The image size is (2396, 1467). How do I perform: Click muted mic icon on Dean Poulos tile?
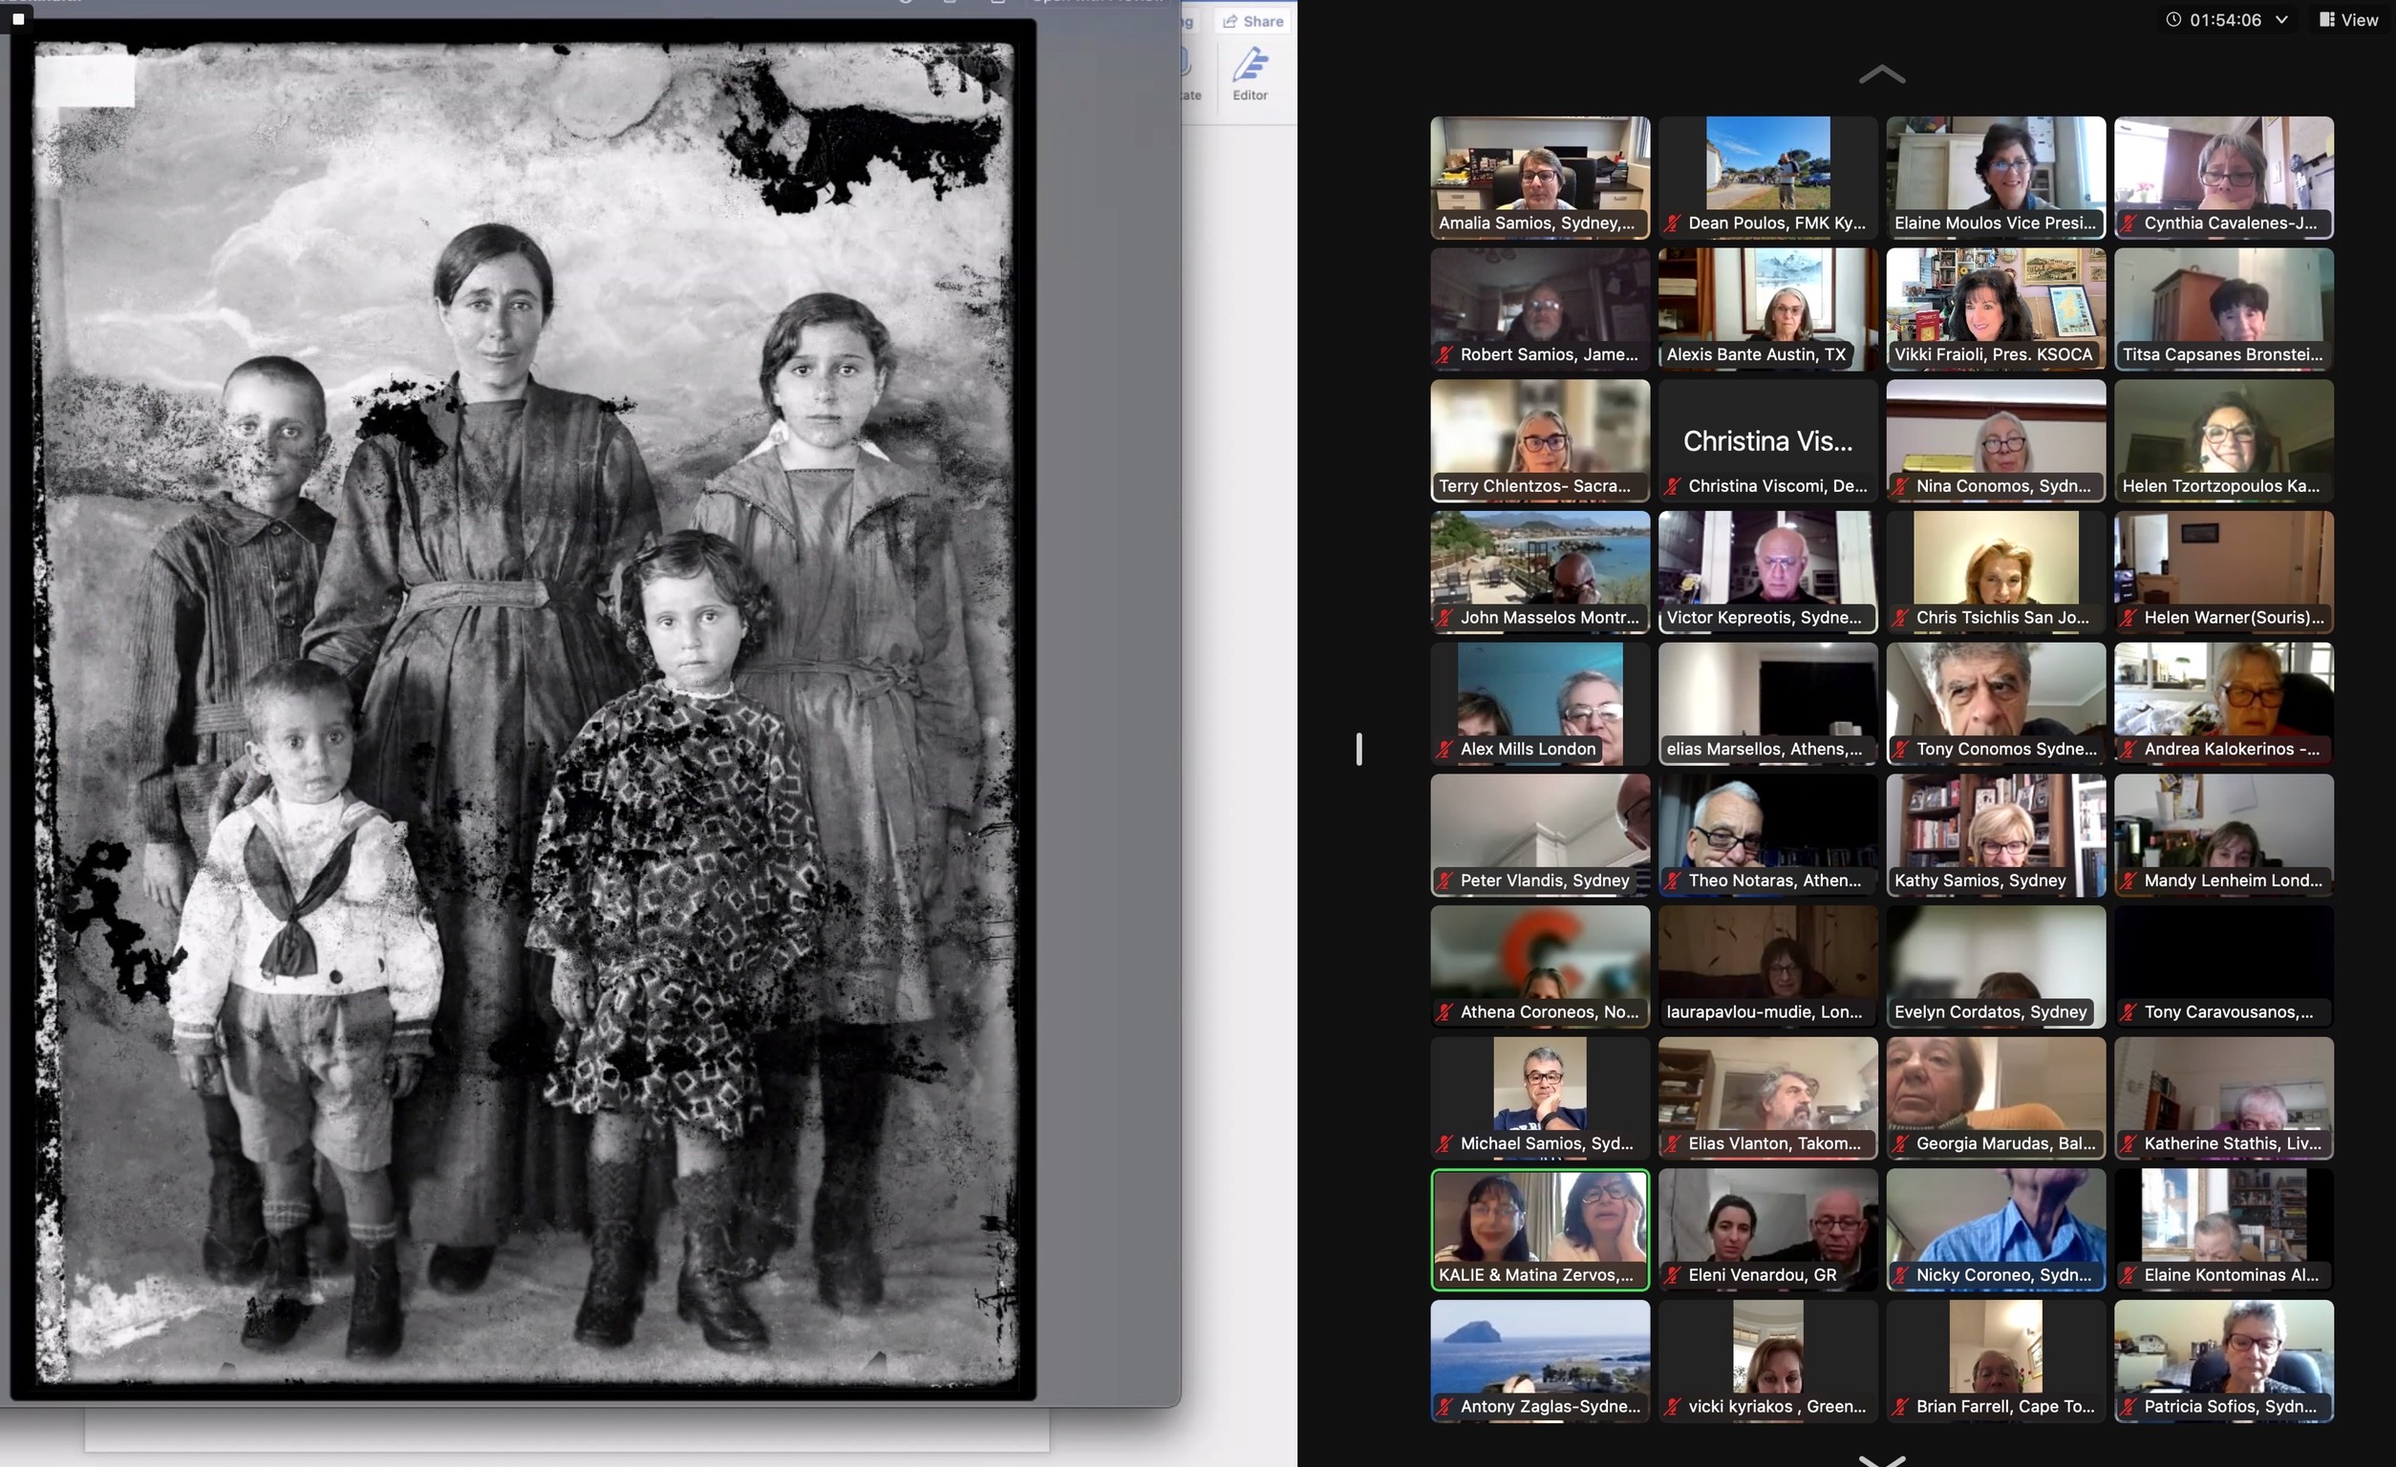click(x=1672, y=223)
